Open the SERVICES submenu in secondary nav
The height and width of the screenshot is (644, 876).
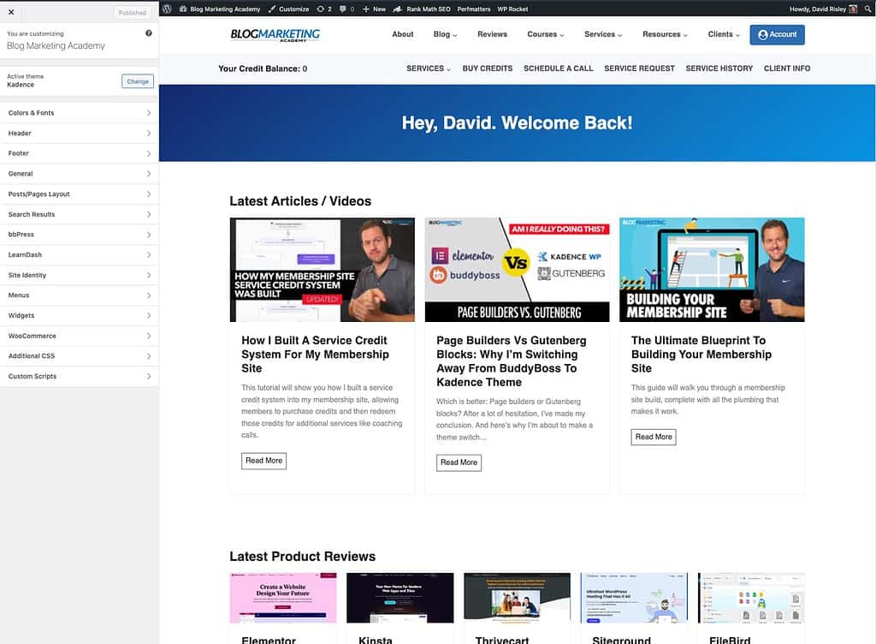point(429,69)
